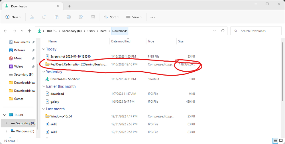Click the 1/16/2023 12:16 PM date cell
This screenshot has width=285, height=144.
click(x=124, y=64)
